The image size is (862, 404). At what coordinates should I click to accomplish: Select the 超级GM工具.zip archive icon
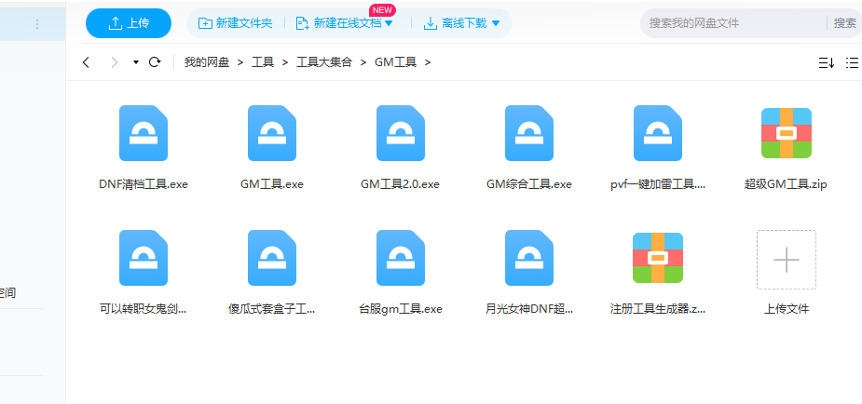(x=787, y=133)
